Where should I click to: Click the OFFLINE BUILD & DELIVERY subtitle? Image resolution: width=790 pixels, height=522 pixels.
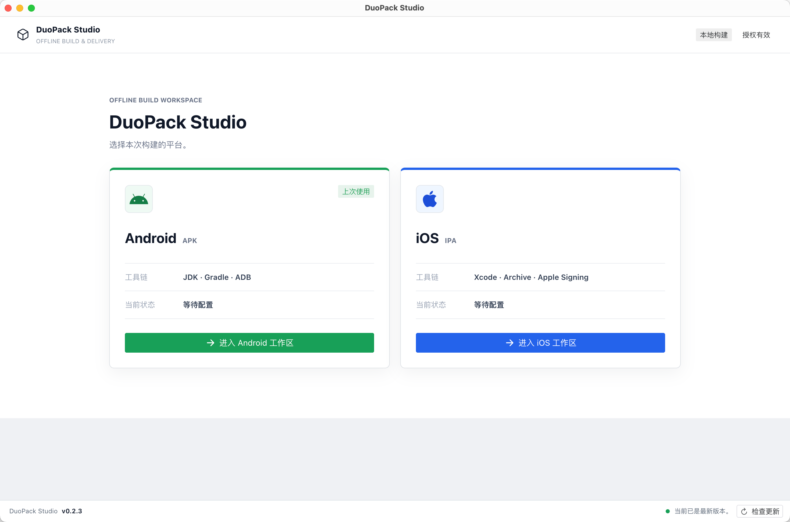click(x=75, y=41)
